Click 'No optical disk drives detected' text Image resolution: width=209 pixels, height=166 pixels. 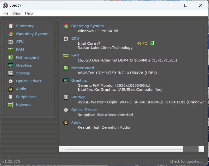105,115
